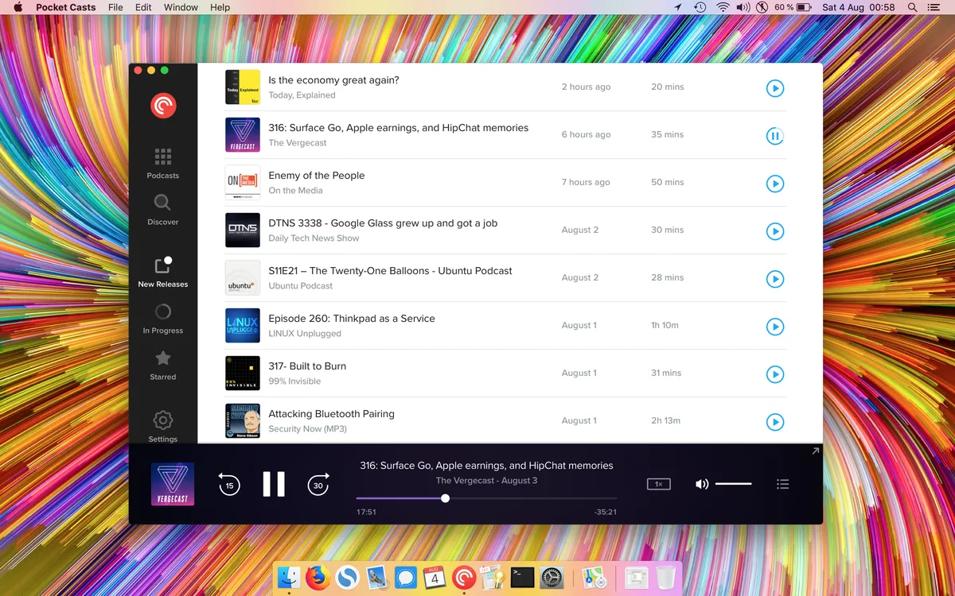
Task: Open the File menu
Action: click(115, 7)
